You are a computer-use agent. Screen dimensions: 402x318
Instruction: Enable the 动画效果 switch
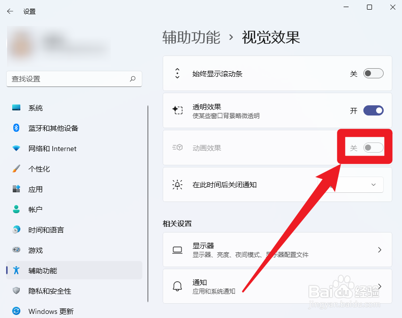click(x=373, y=148)
